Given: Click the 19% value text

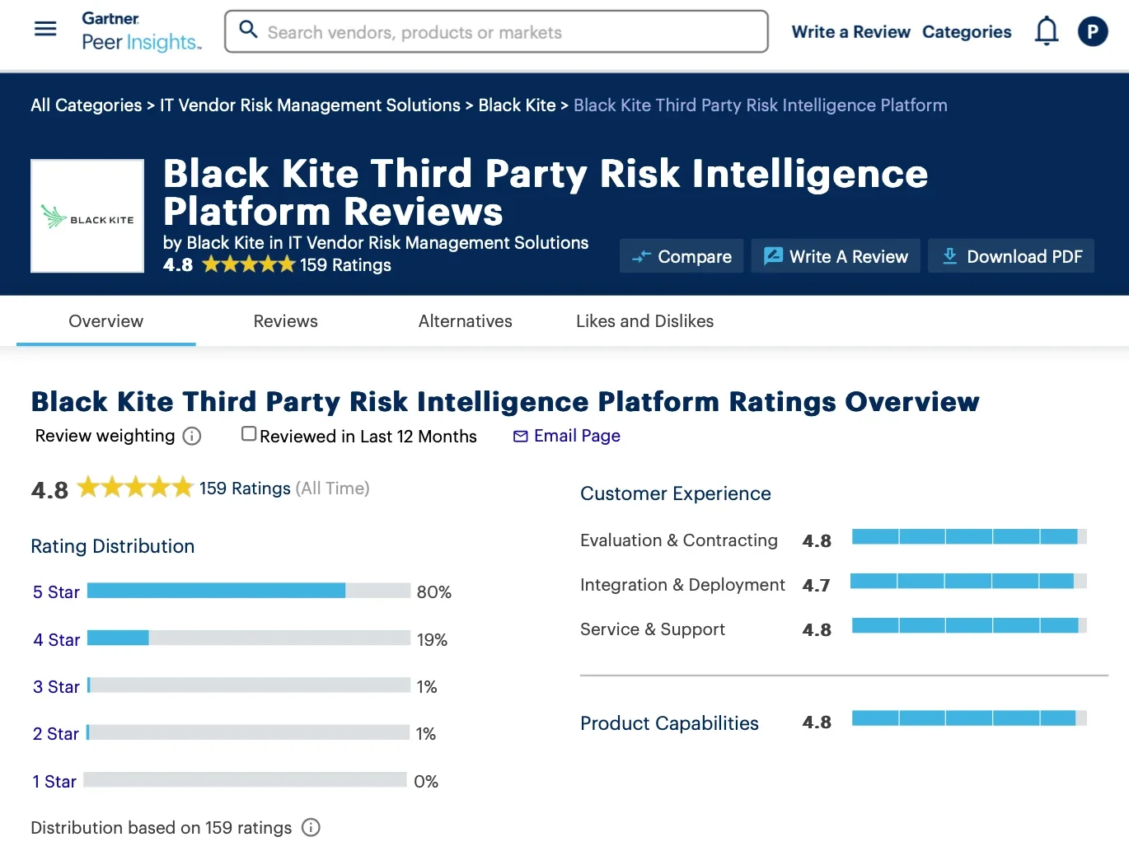Looking at the screenshot, I should pos(432,640).
